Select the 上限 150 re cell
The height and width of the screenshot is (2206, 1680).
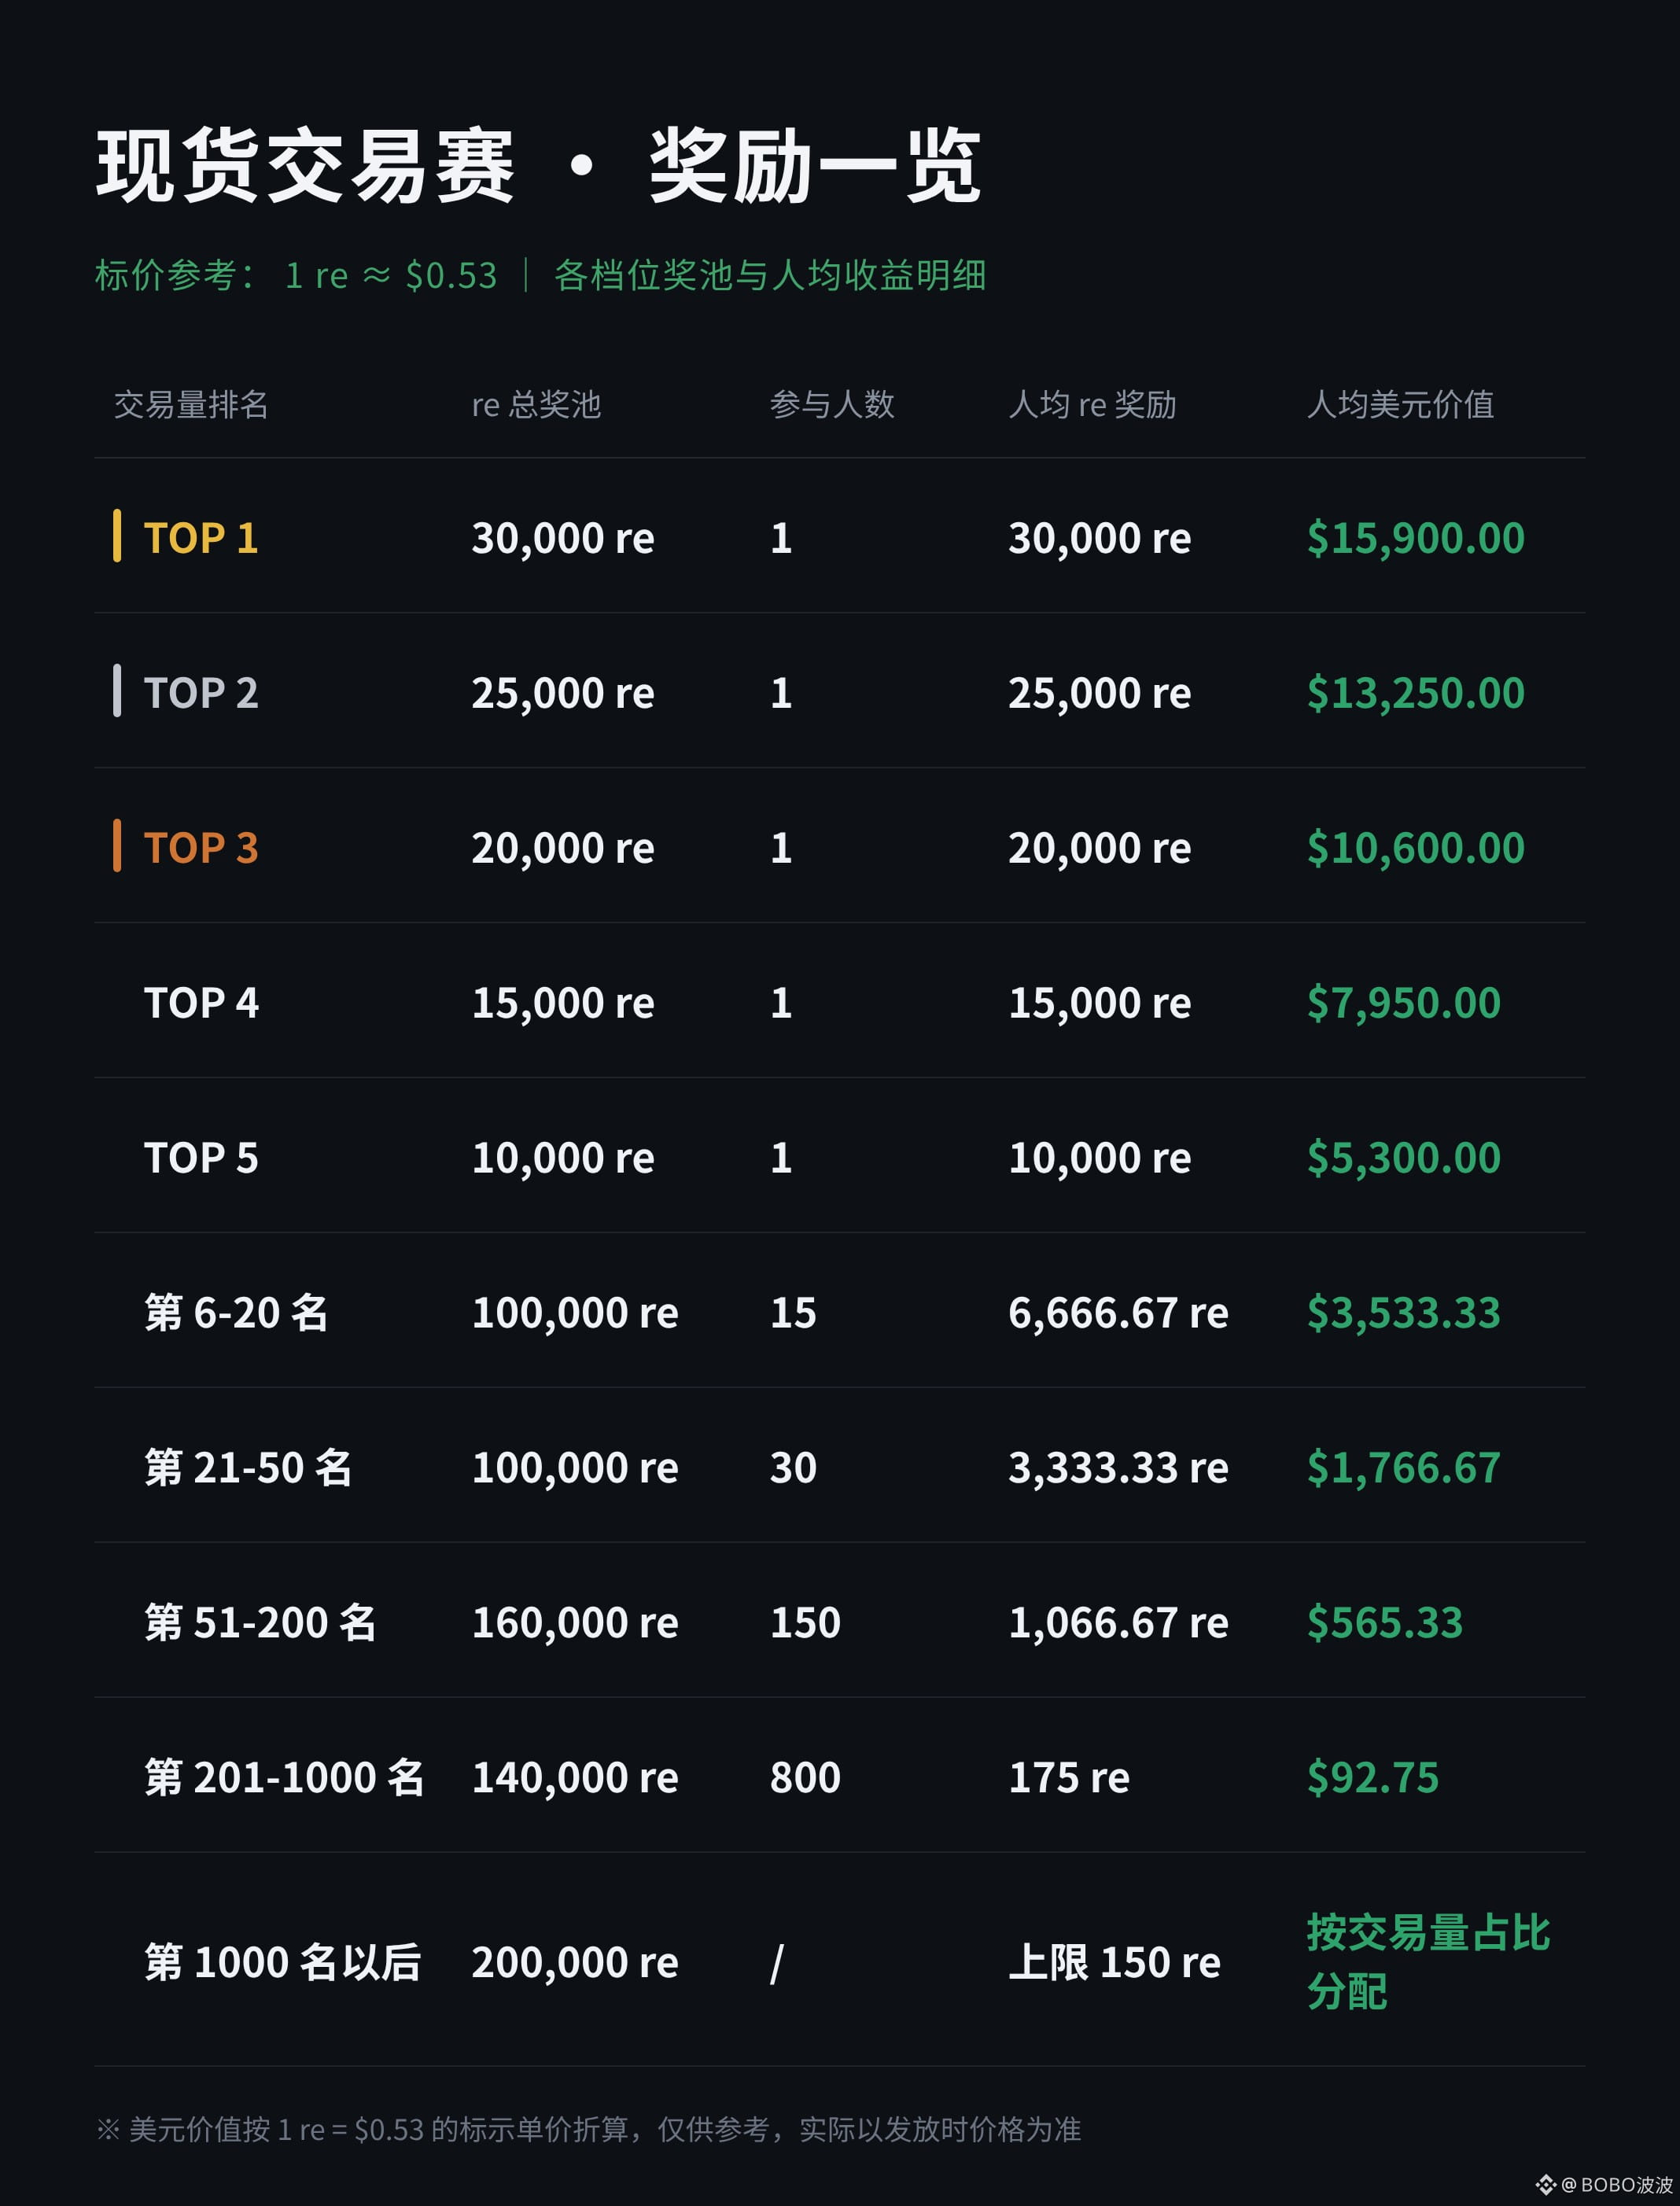tap(1115, 1962)
